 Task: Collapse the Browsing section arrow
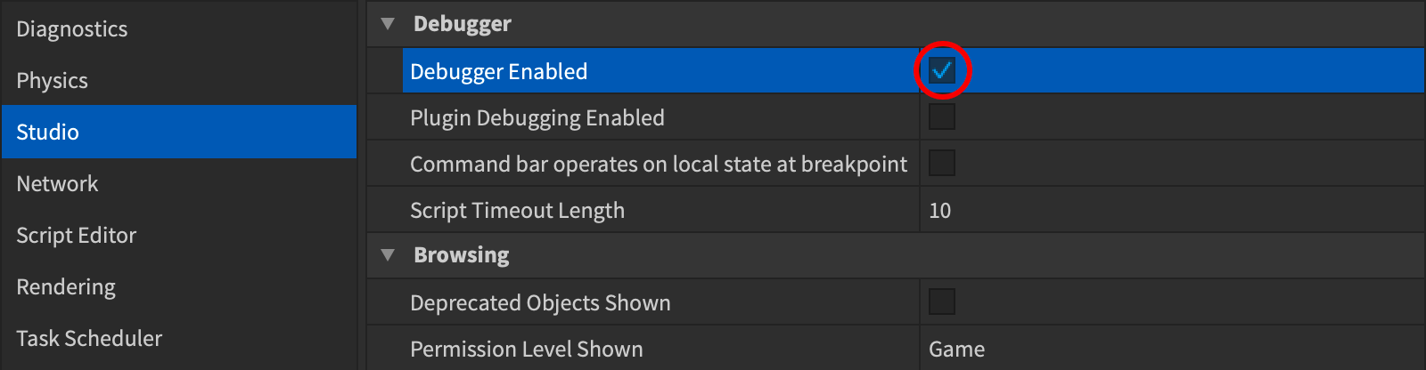point(388,255)
